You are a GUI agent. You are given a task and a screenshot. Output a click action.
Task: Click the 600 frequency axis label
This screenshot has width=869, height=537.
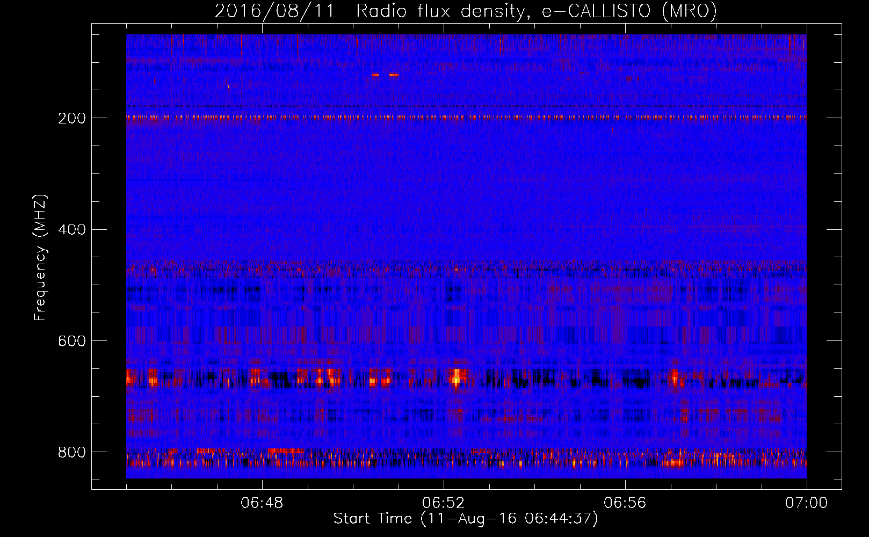tap(71, 341)
